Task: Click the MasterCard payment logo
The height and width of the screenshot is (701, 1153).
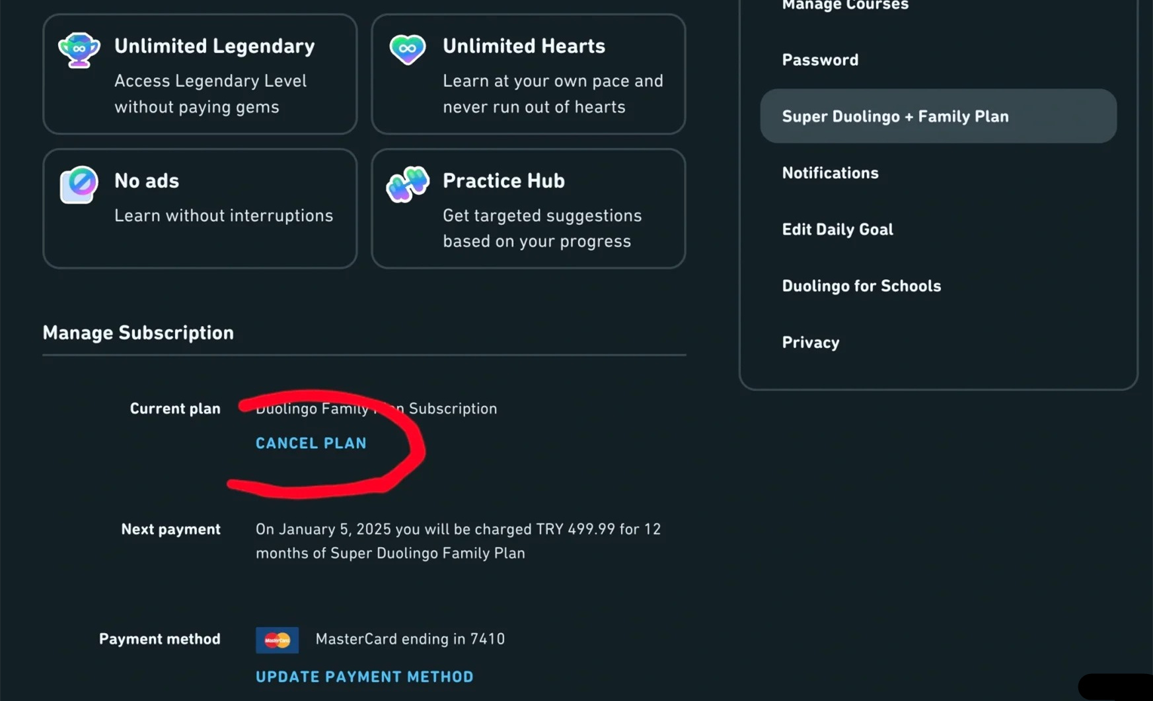Action: 277,639
